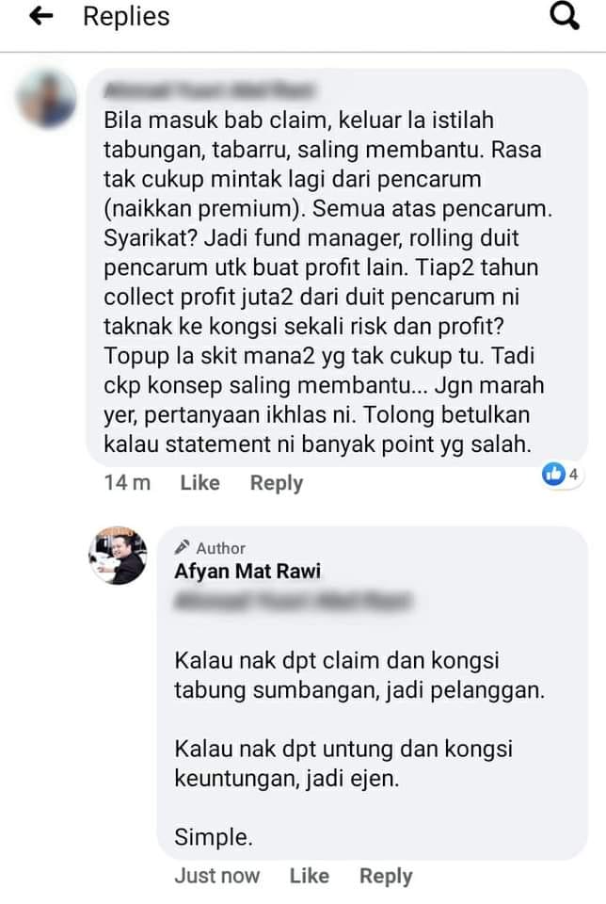This screenshot has height=904, width=606.
Task: Reply to the comment posted 14 m ago
Action: point(277,483)
